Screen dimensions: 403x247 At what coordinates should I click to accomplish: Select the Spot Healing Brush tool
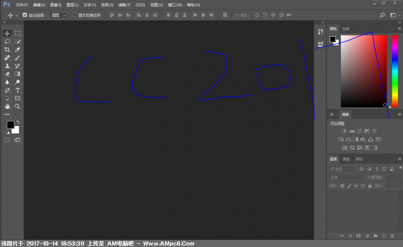pos(7,58)
